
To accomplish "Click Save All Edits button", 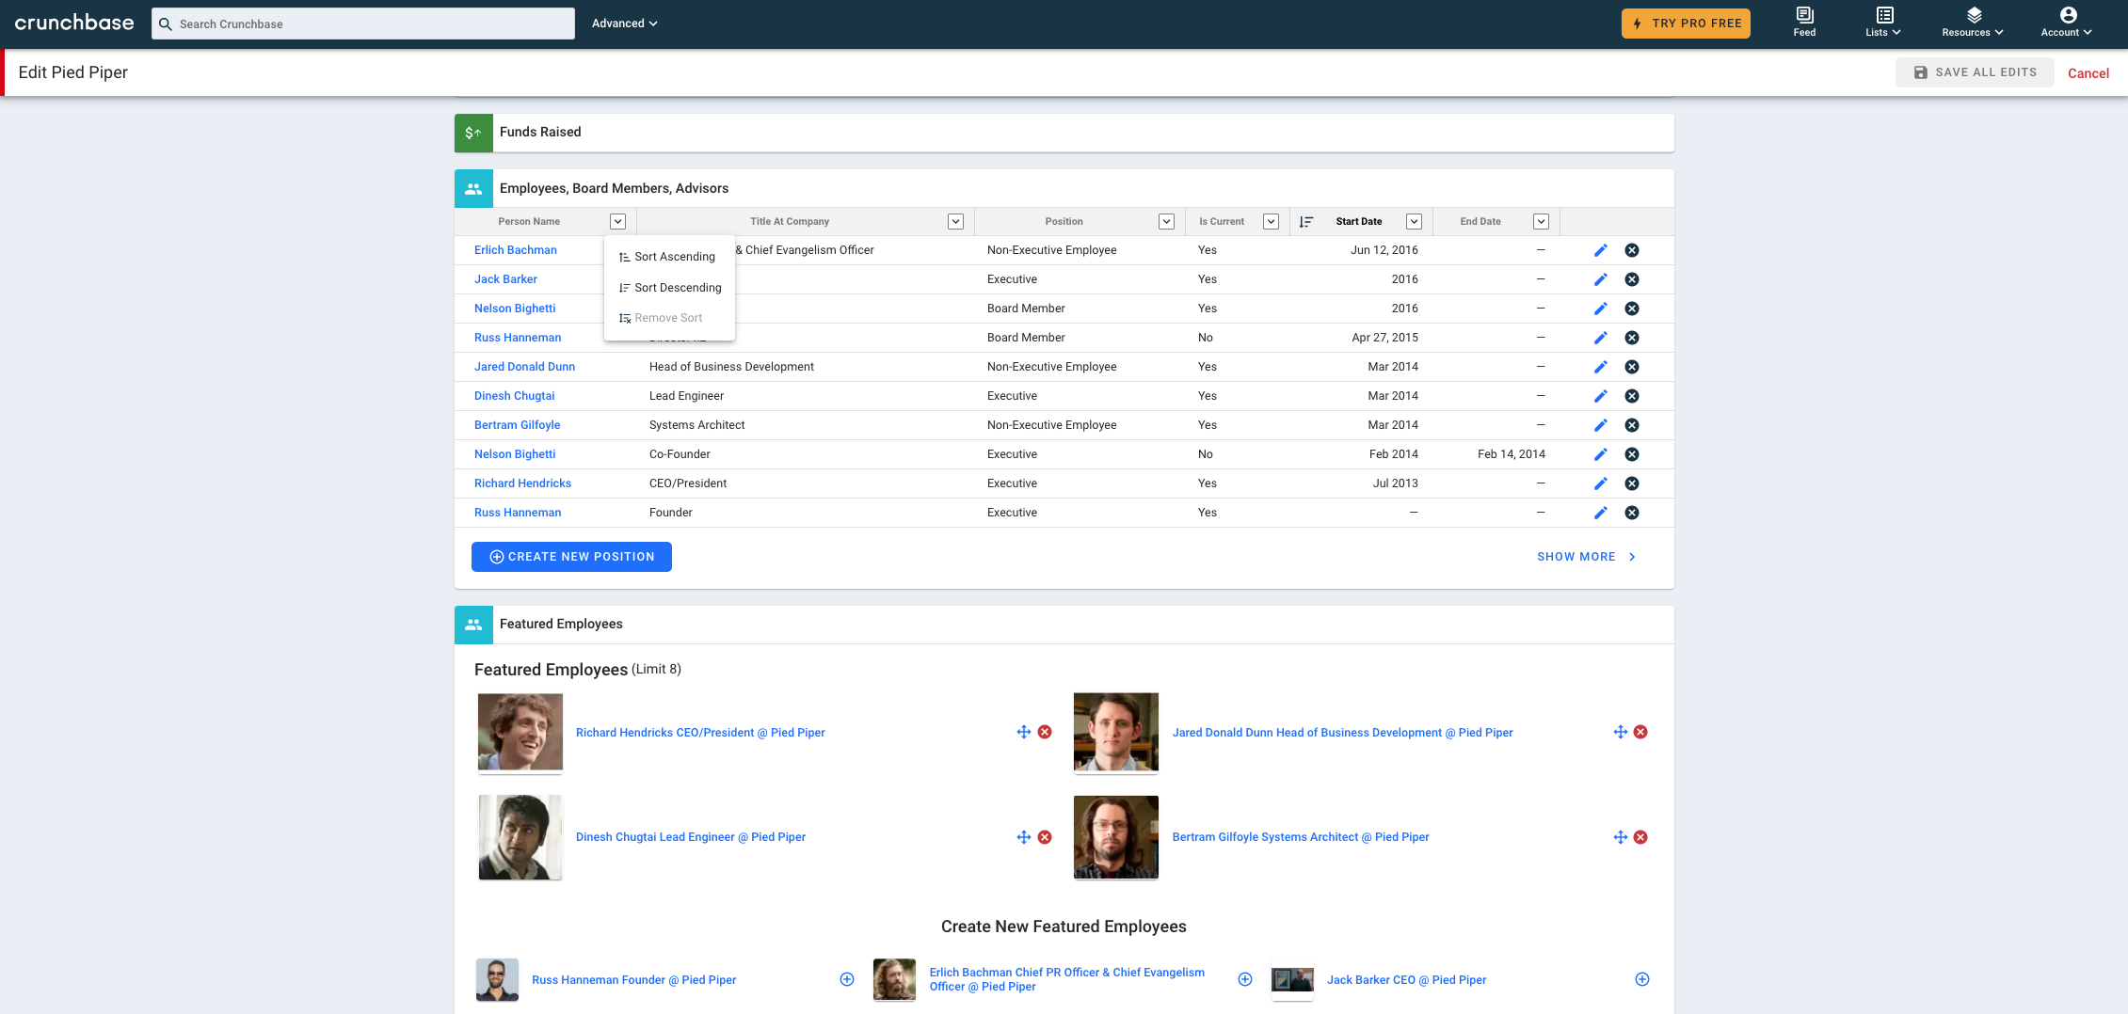I will (x=1975, y=72).
